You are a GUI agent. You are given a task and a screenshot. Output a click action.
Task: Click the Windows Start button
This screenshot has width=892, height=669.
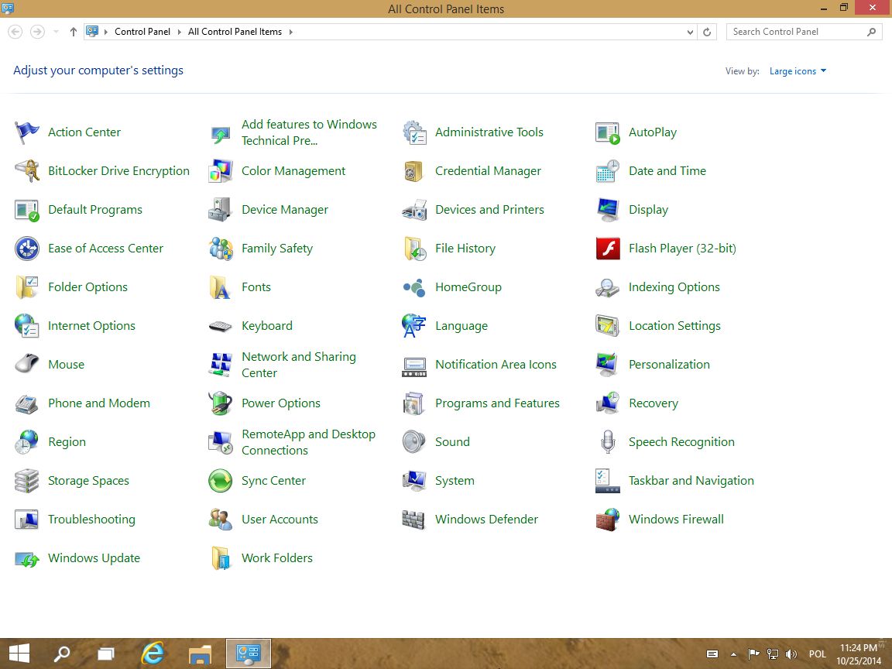tap(19, 654)
